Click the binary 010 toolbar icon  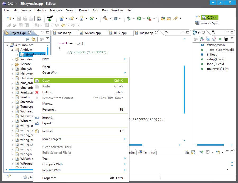[x=39, y=18]
